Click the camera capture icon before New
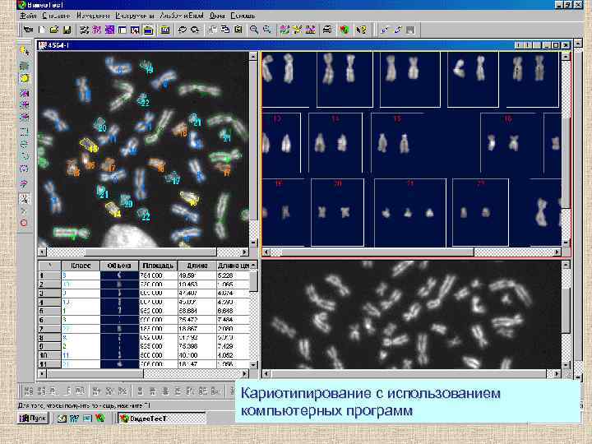 28,30
